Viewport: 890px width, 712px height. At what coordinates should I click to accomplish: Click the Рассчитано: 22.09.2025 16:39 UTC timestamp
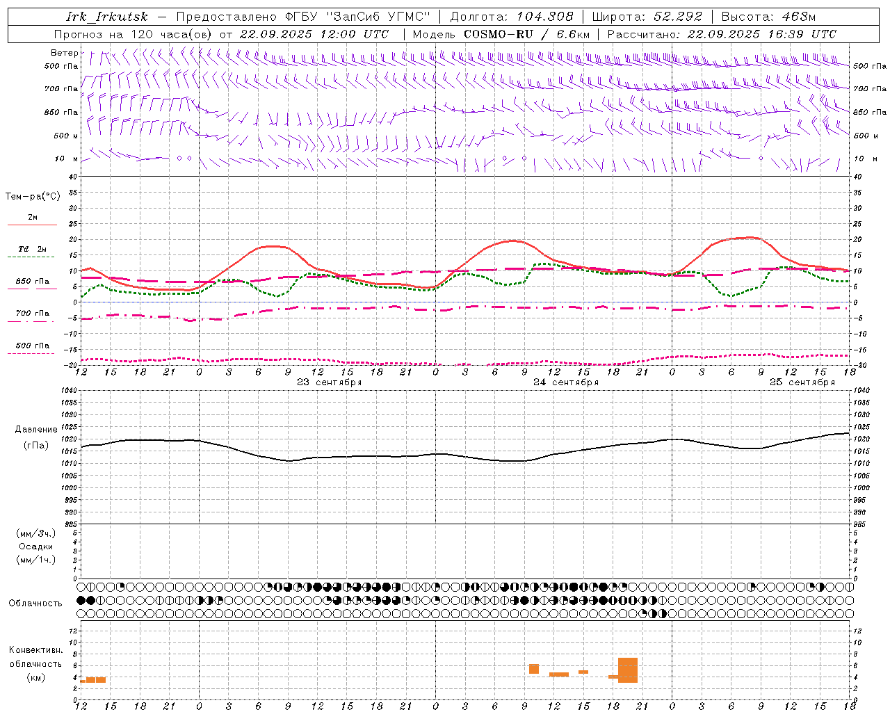pyautogui.click(x=722, y=34)
